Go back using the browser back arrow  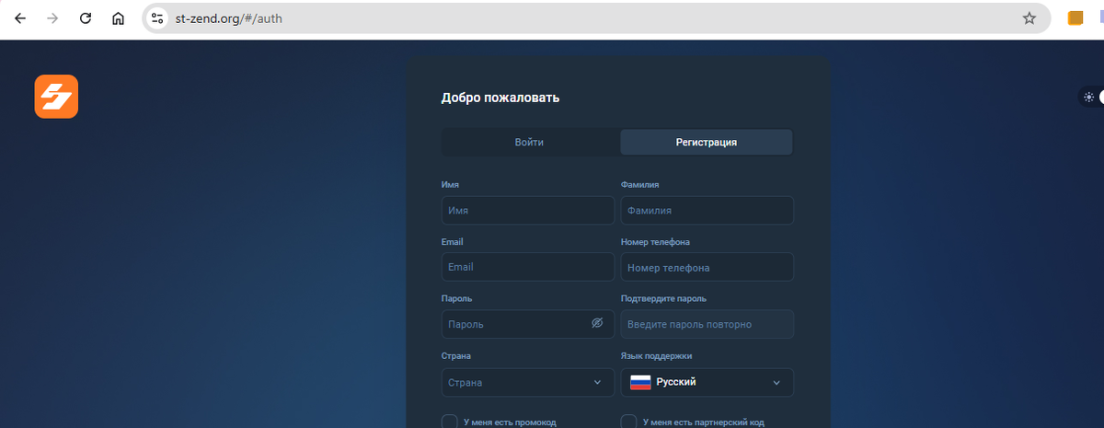tap(19, 18)
